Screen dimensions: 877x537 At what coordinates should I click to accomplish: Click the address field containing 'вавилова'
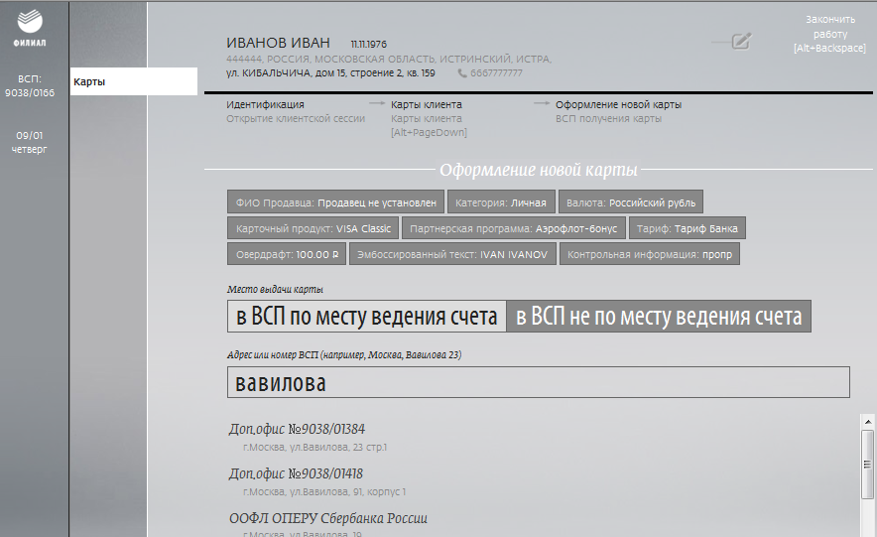(538, 382)
